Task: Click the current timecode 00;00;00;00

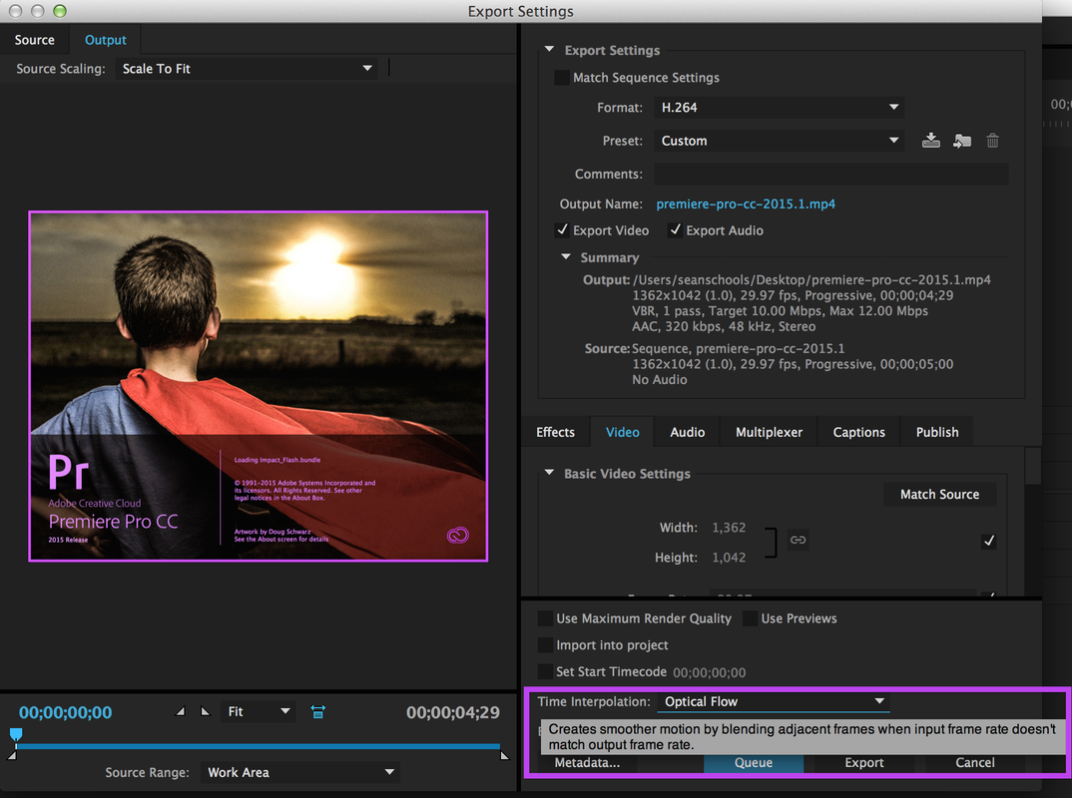Action: [65, 712]
